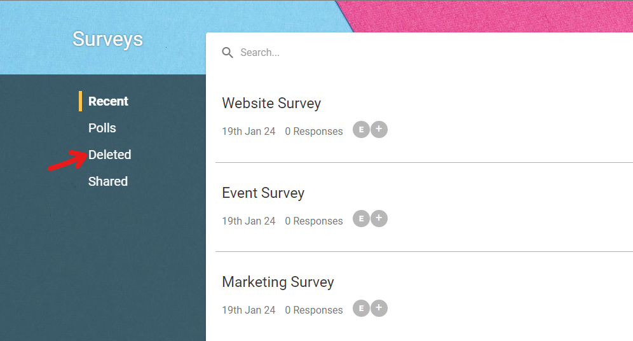The width and height of the screenshot is (633, 341).
Task: Select the Recent sidebar item
Action: click(x=108, y=101)
